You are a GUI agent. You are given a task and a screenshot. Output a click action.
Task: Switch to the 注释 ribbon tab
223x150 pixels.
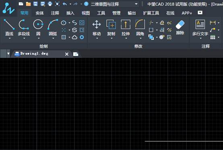[55, 13]
